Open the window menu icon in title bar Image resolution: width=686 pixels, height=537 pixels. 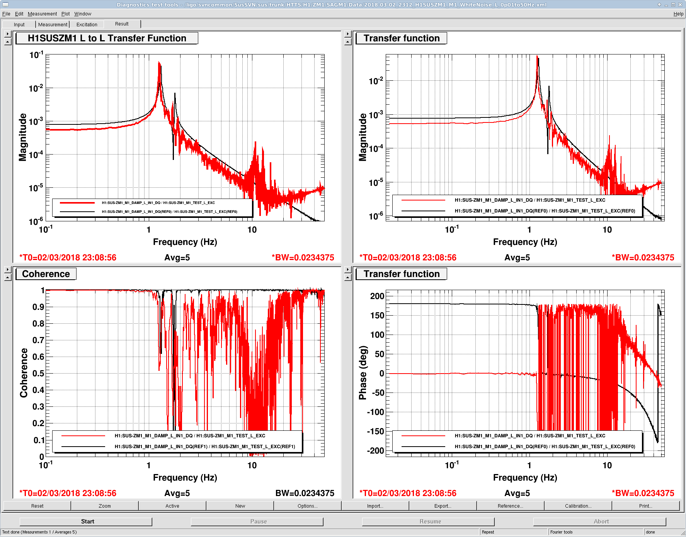(5, 5)
